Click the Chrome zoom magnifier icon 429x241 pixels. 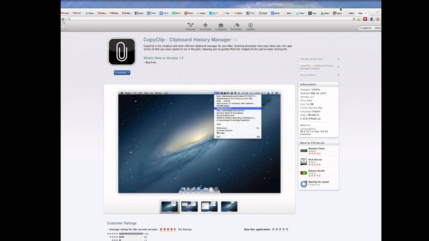354,19
